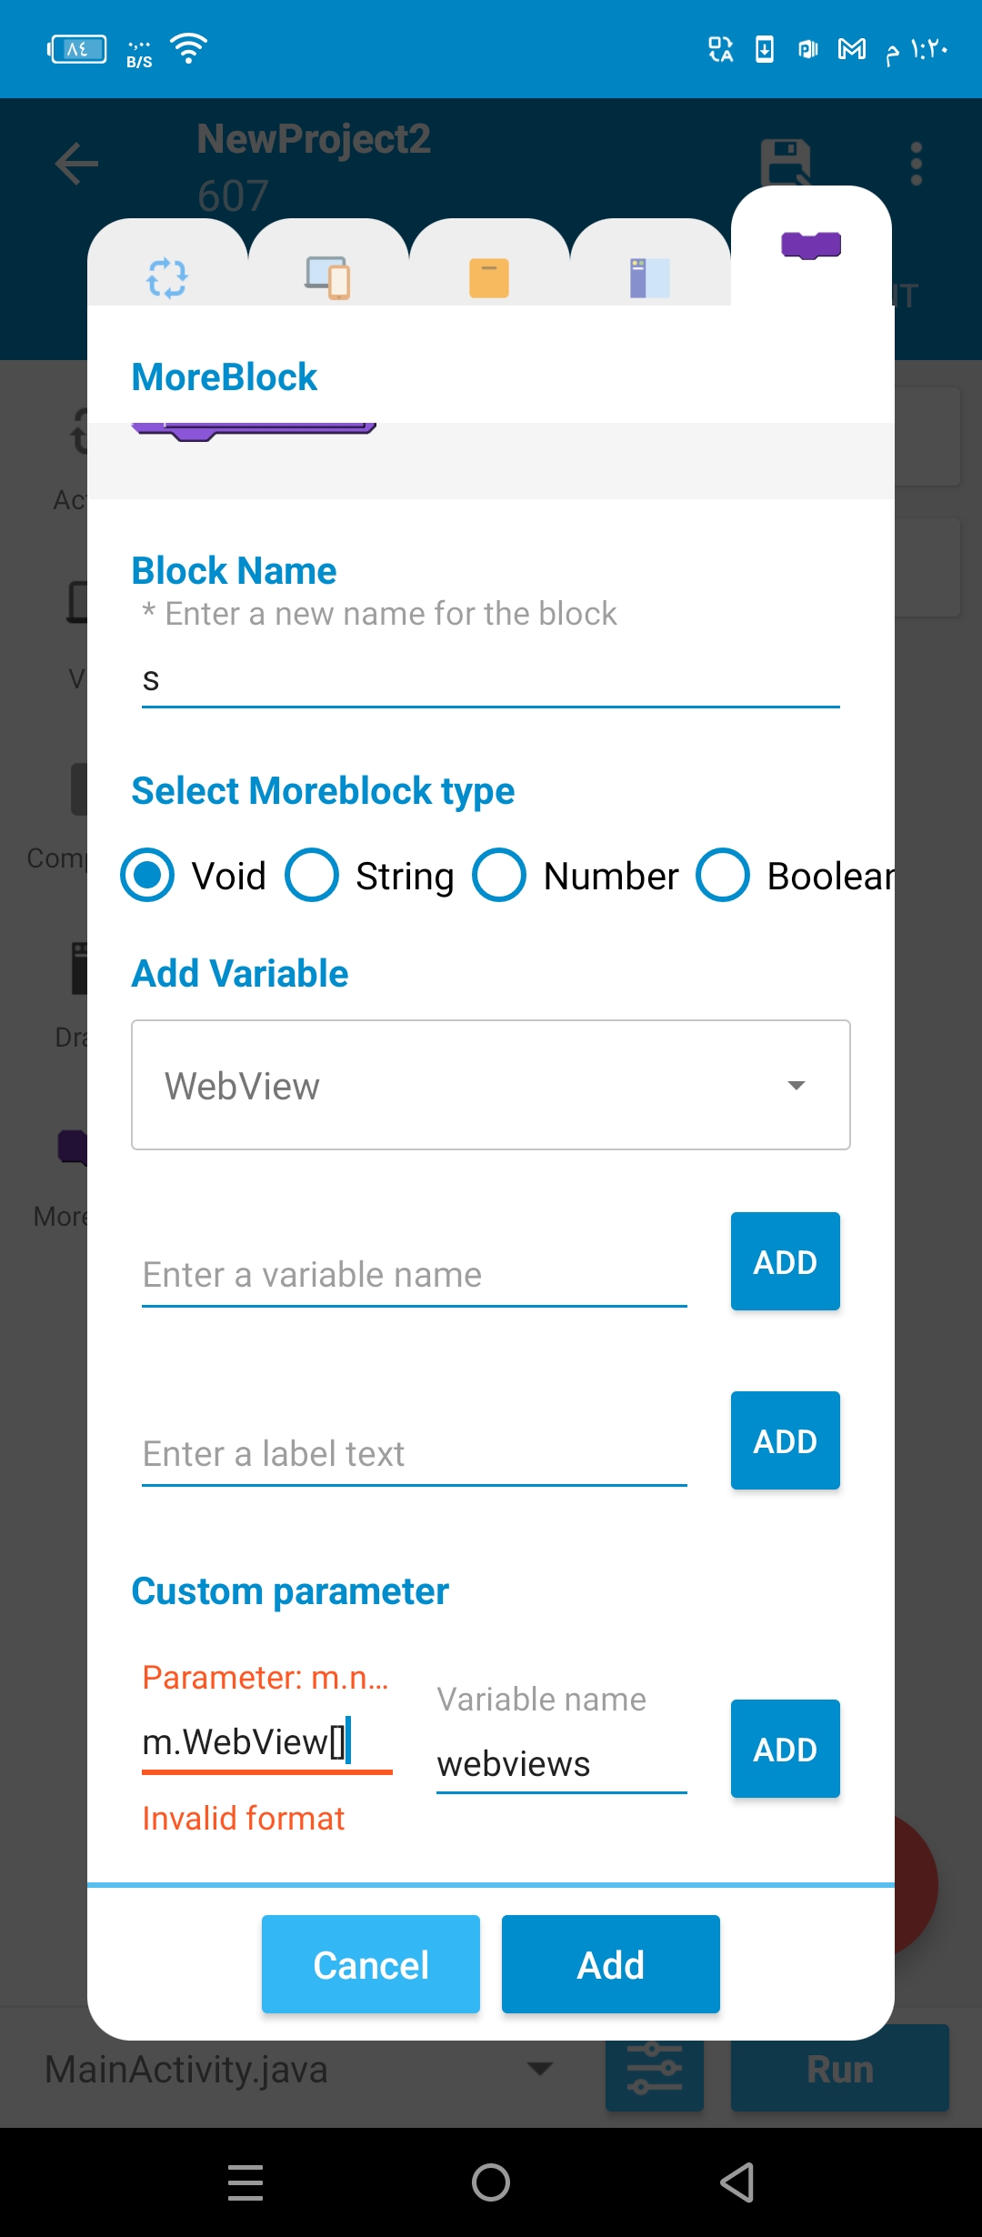Click ADD next to variable name field
This screenshot has width=982, height=2237.
pyautogui.click(x=786, y=1261)
